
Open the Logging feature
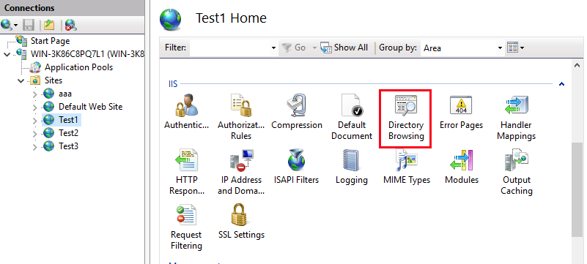[351, 167]
